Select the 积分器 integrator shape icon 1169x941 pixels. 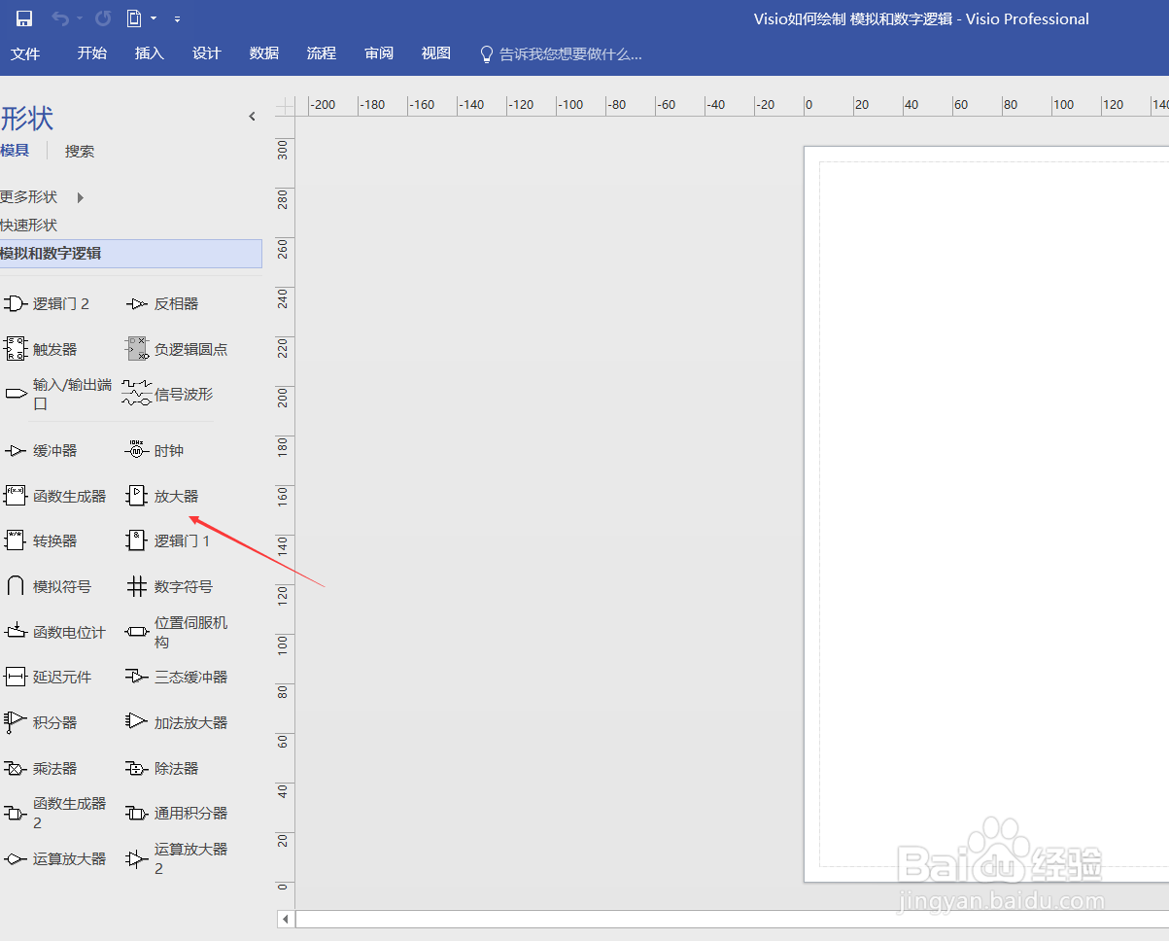(x=15, y=722)
